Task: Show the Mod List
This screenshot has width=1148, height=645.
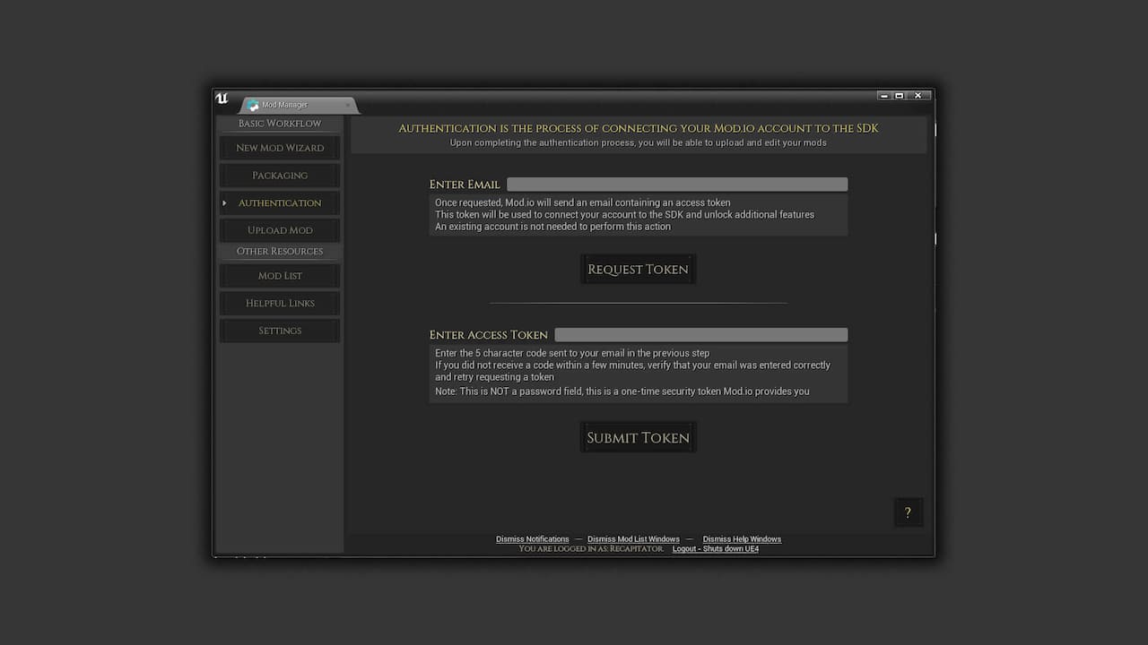Action: tap(280, 276)
